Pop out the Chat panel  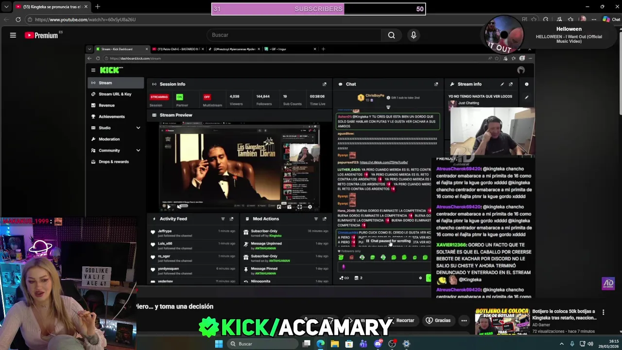pos(436,84)
